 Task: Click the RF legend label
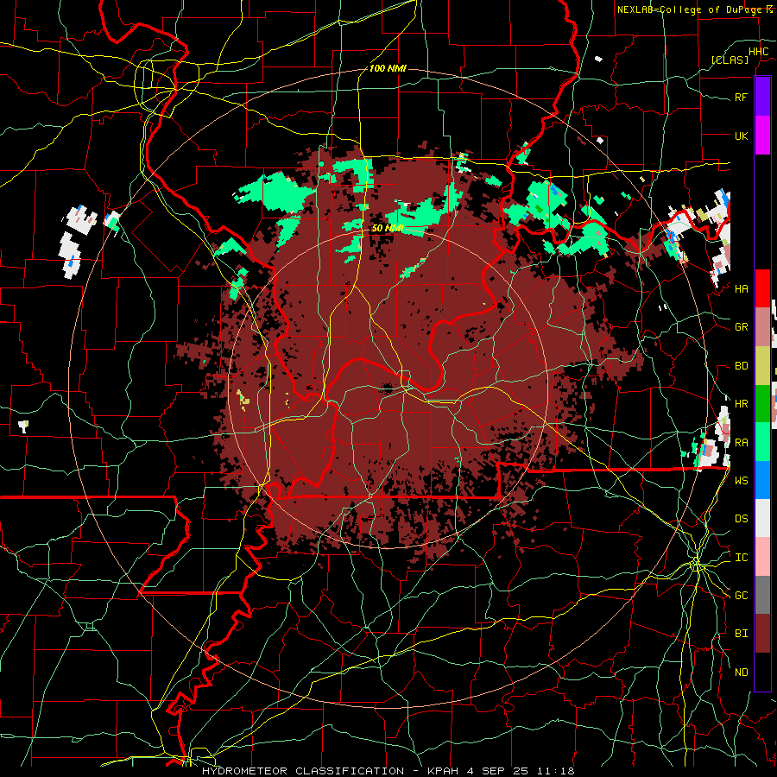tap(741, 97)
